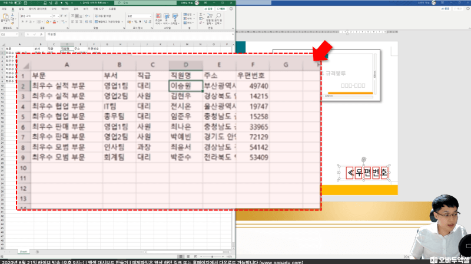Click the AutoSum sigma icon
471x264 pixels.
(201, 14)
